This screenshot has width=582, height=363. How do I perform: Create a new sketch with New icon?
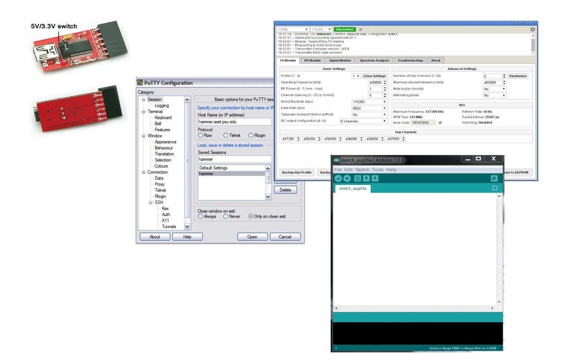[x=358, y=179]
